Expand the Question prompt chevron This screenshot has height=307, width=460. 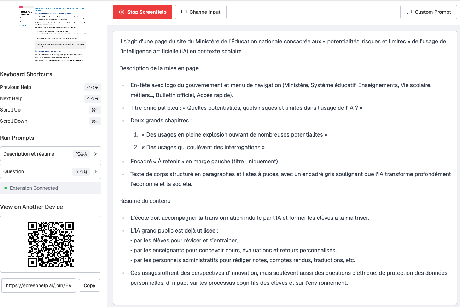tap(95, 171)
